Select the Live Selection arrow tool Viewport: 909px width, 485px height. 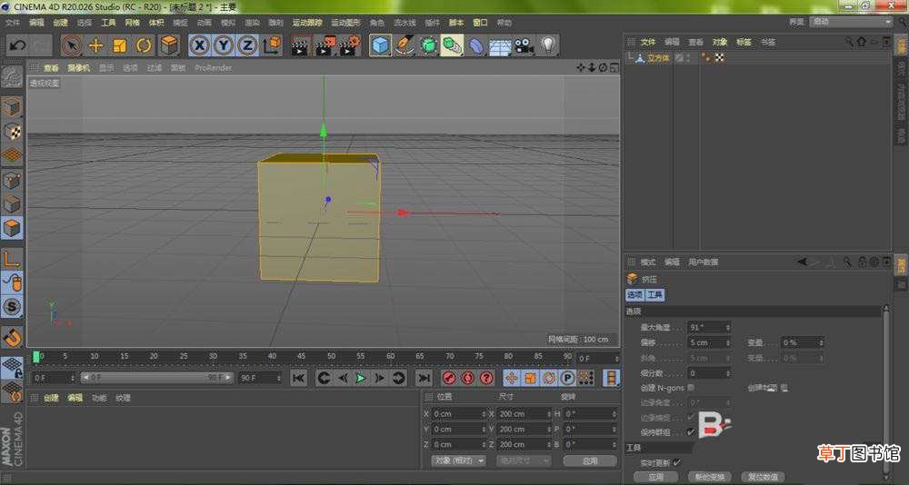coord(72,45)
